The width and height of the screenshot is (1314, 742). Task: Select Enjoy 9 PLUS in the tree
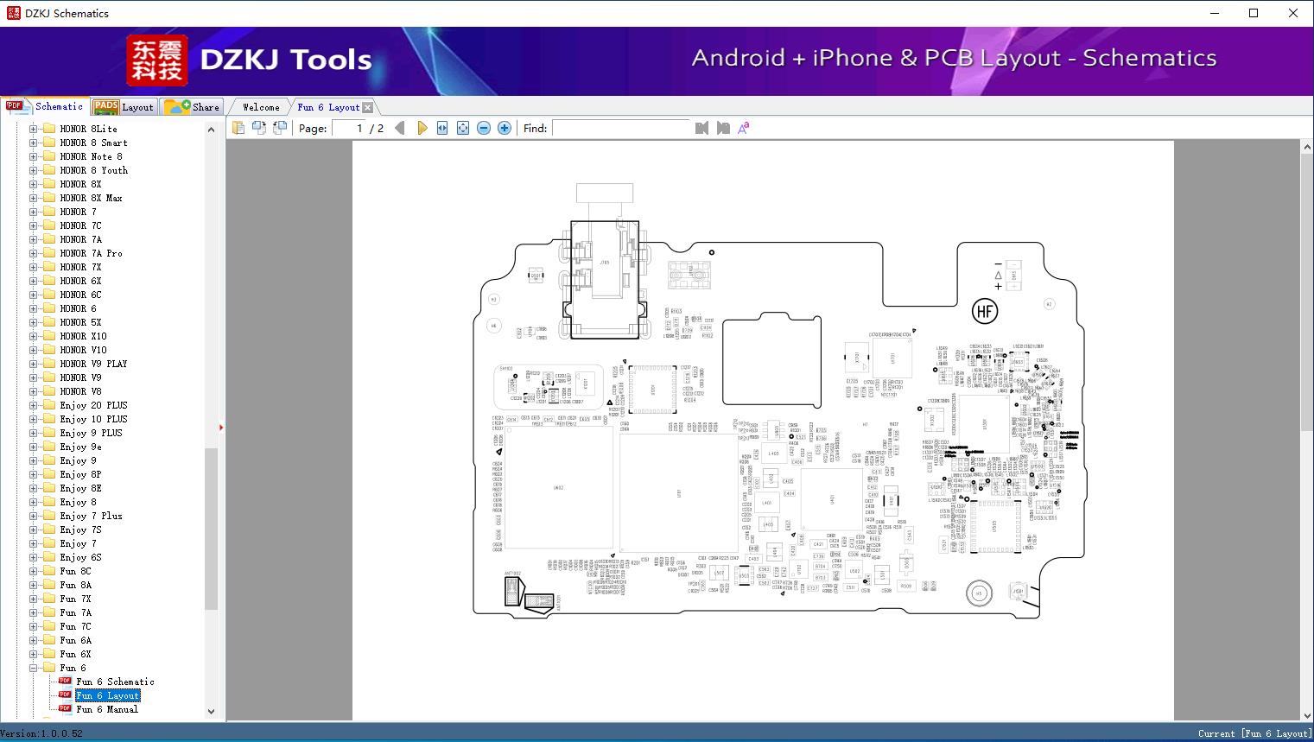coord(91,433)
